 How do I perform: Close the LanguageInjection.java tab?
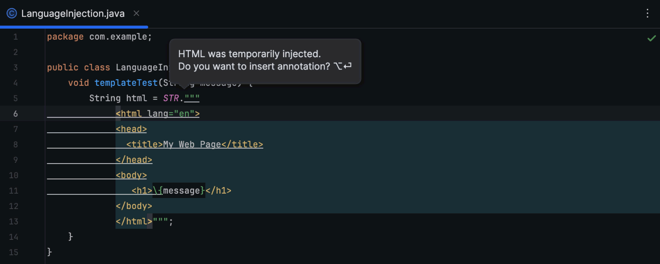click(136, 14)
